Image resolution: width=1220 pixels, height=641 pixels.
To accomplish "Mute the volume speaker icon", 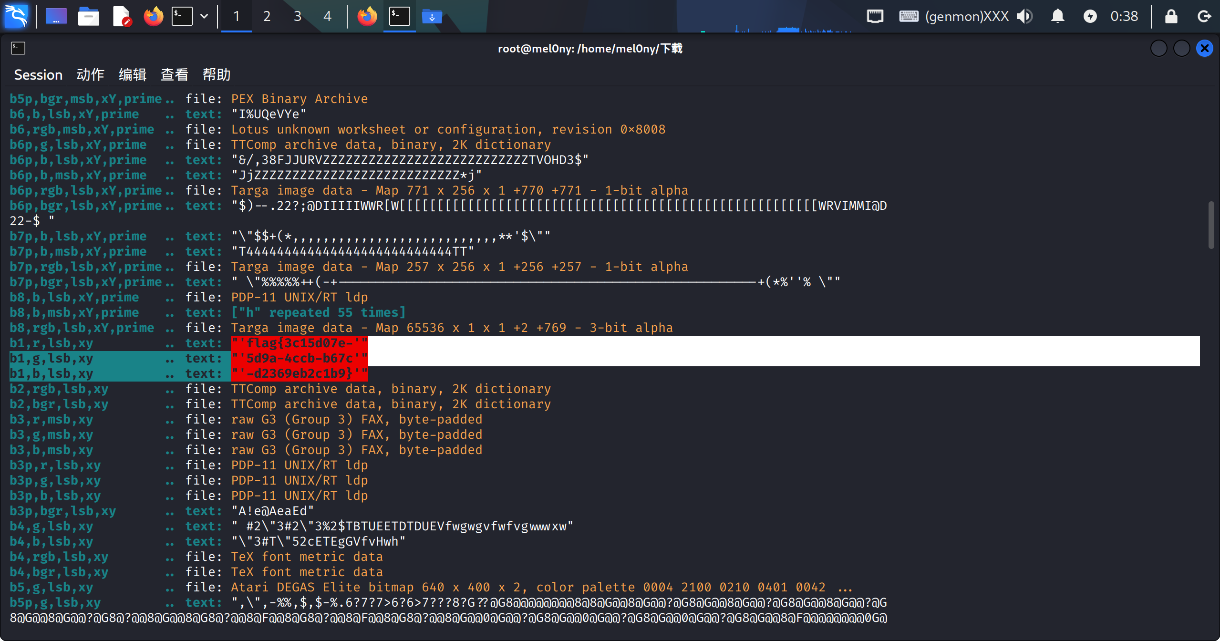I will click(x=1024, y=16).
